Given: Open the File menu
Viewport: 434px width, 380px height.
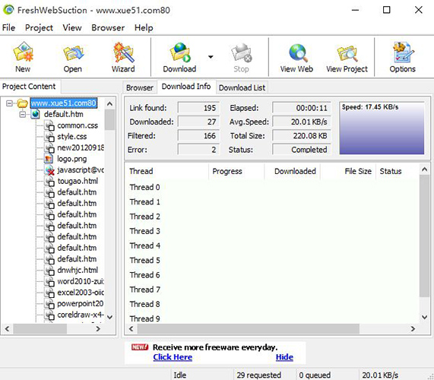Looking at the screenshot, I should tap(8, 27).
